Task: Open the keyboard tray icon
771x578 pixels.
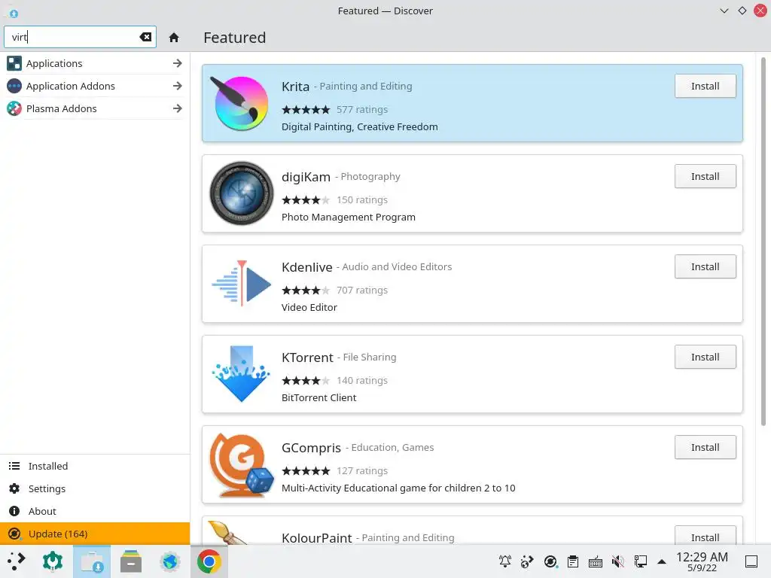Action: pos(596,561)
